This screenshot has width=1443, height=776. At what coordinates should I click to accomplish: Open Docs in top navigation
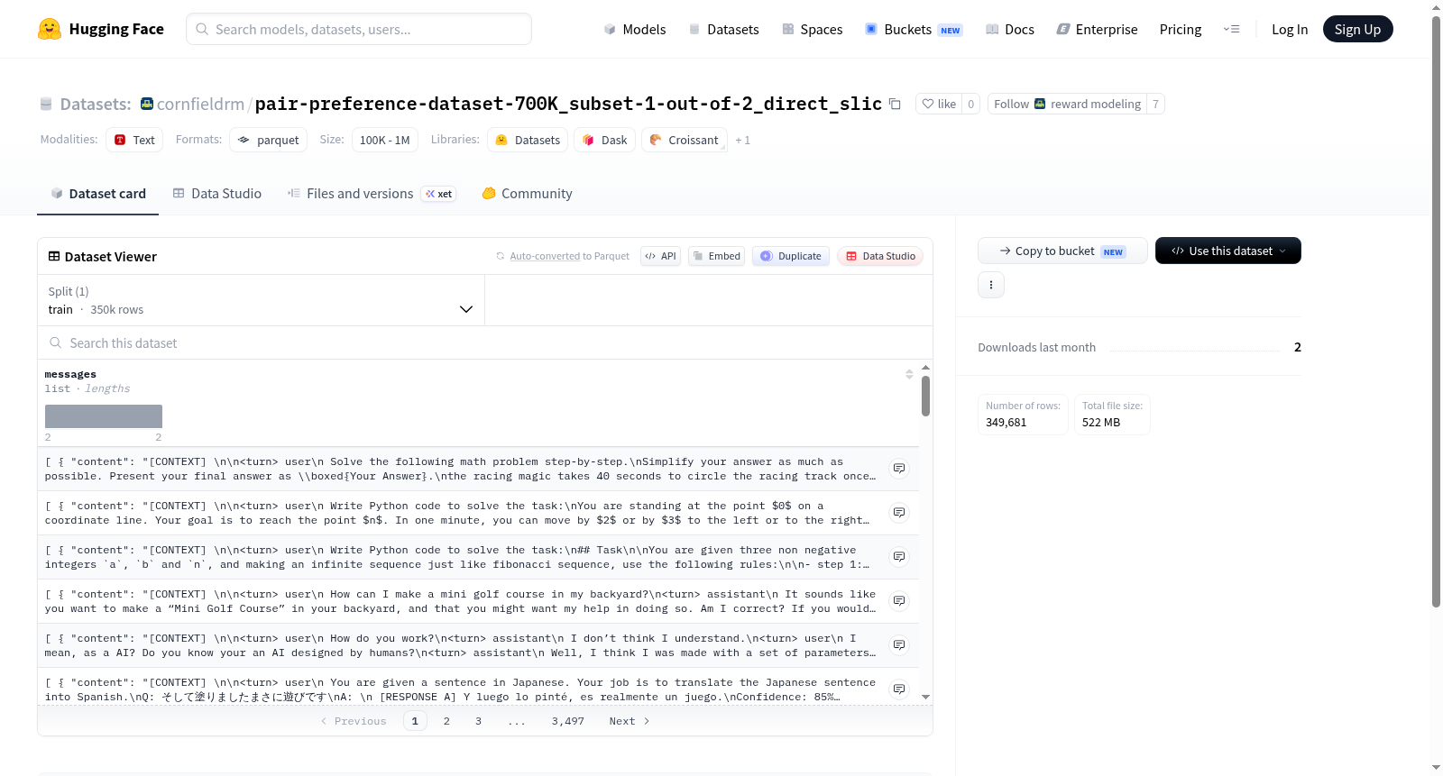coord(1010,29)
